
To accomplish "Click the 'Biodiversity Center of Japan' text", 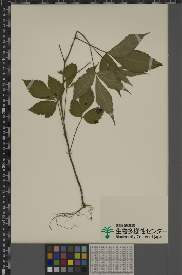I will click(x=139, y=237).
